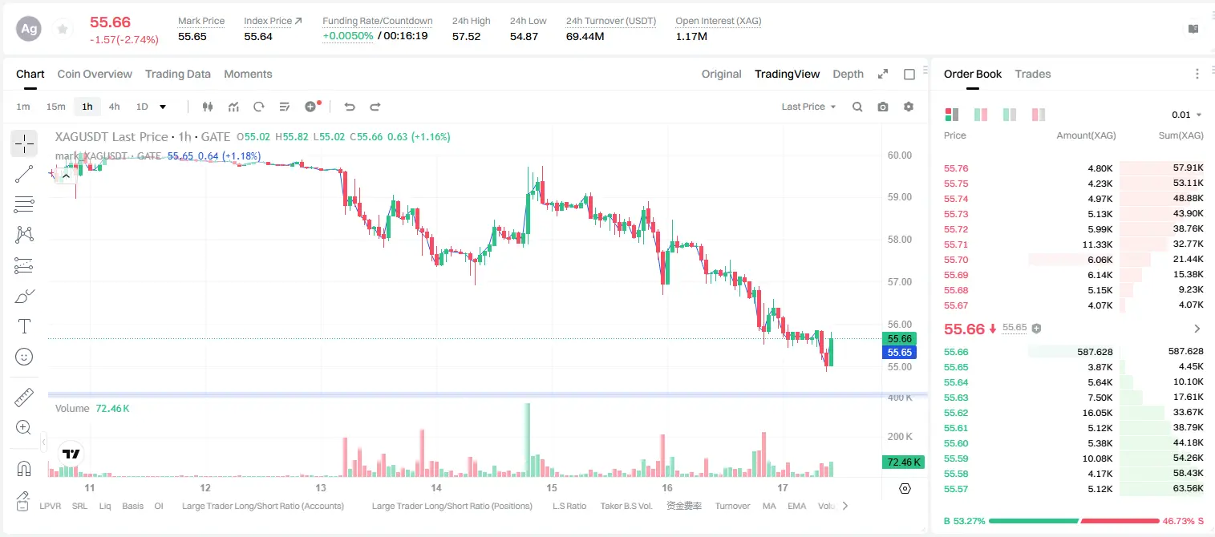Select the ruler measure tool
The height and width of the screenshot is (537, 1215).
(24, 398)
